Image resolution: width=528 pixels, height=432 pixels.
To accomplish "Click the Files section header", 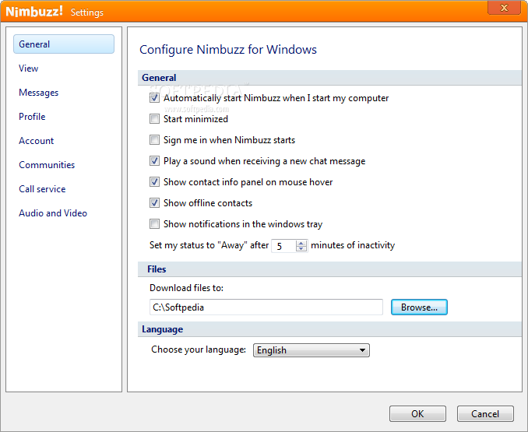I will (x=329, y=269).
